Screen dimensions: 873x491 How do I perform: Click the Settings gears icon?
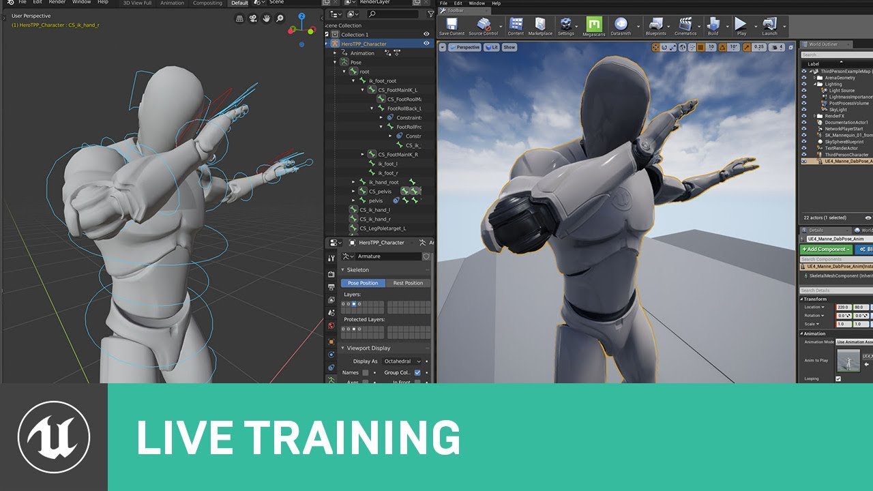pyautogui.click(x=565, y=27)
